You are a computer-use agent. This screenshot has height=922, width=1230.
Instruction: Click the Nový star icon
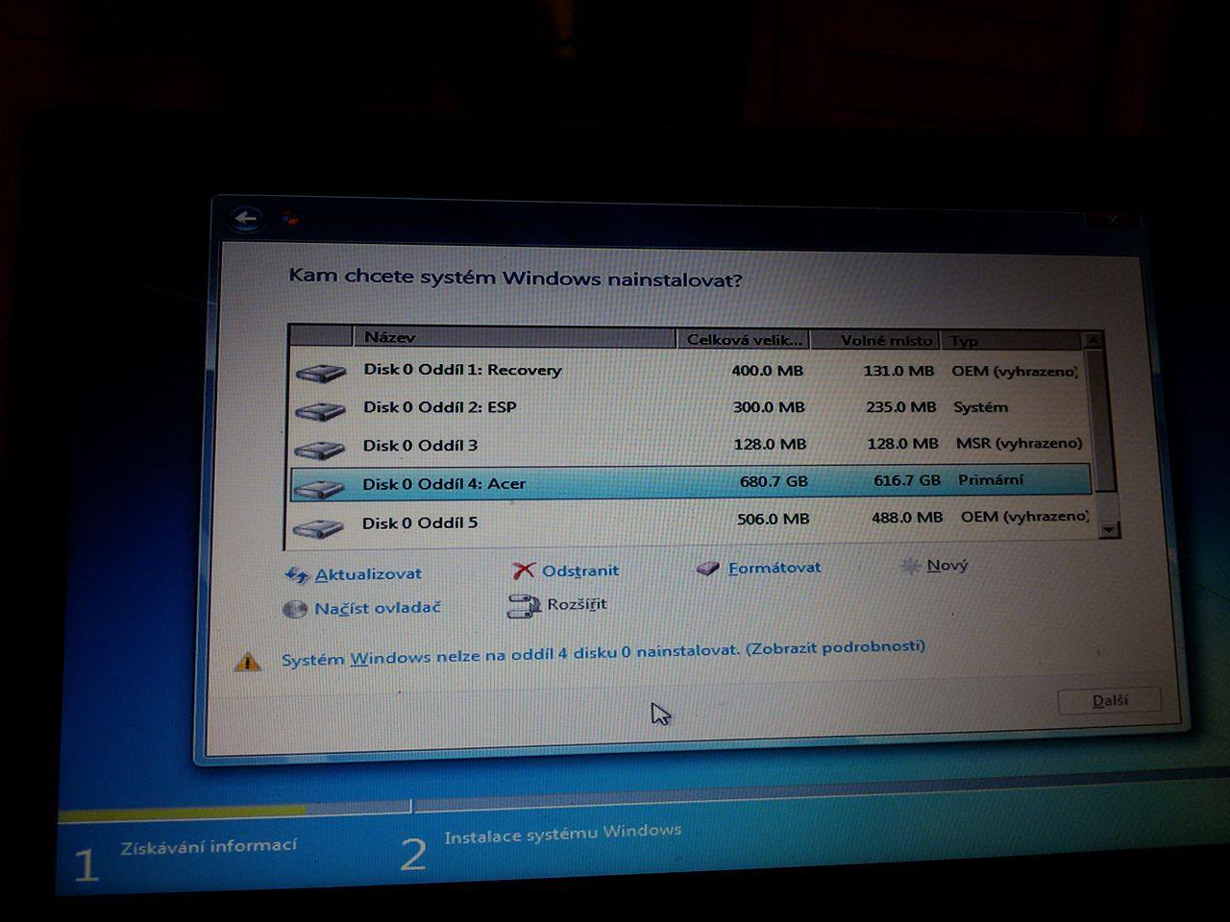coord(909,566)
